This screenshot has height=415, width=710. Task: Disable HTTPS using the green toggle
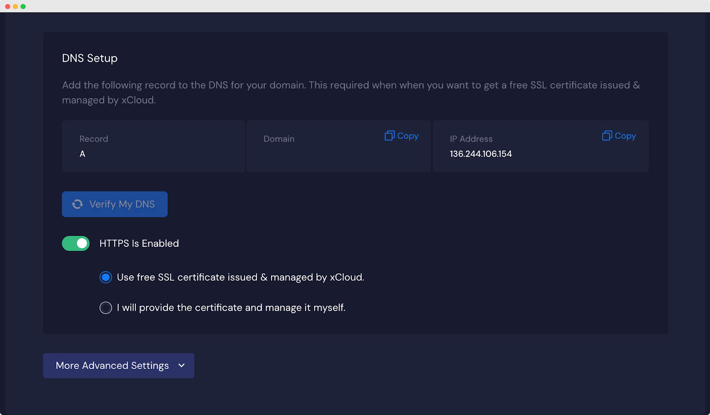(75, 243)
